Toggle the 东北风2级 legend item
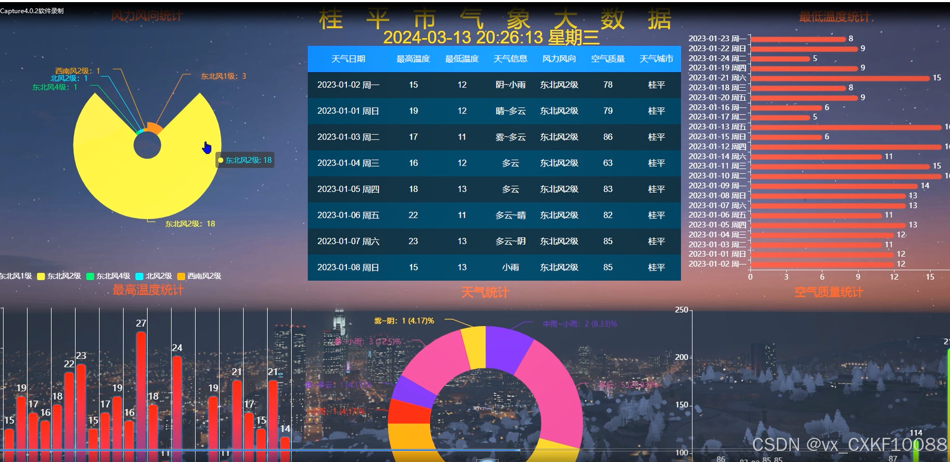The image size is (950, 462). point(59,276)
